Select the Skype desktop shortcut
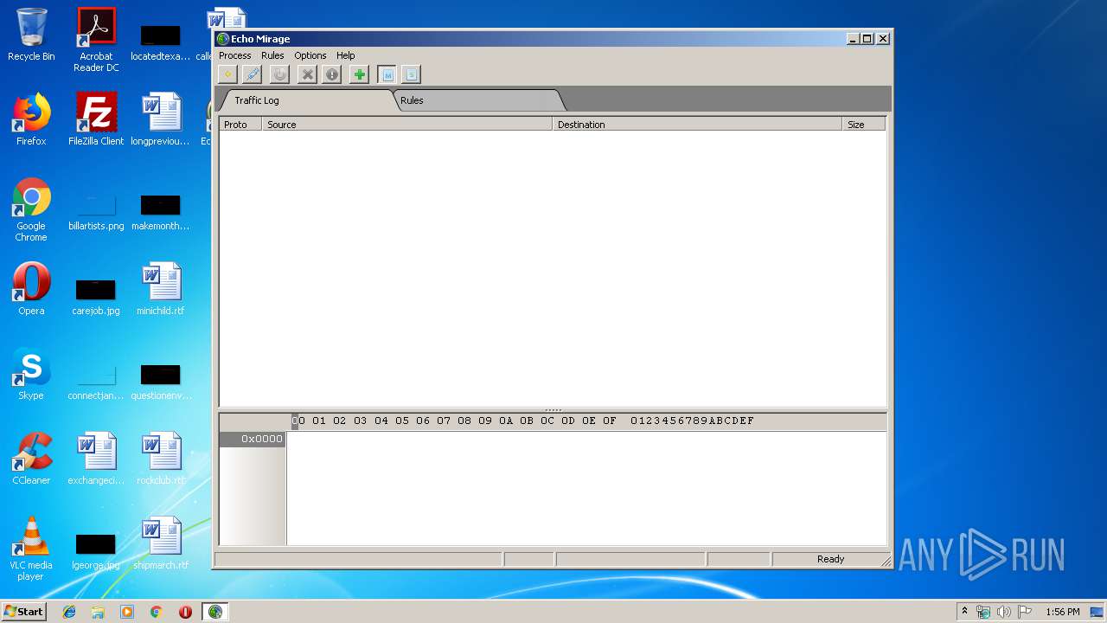This screenshot has height=623, width=1107. [31, 373]
